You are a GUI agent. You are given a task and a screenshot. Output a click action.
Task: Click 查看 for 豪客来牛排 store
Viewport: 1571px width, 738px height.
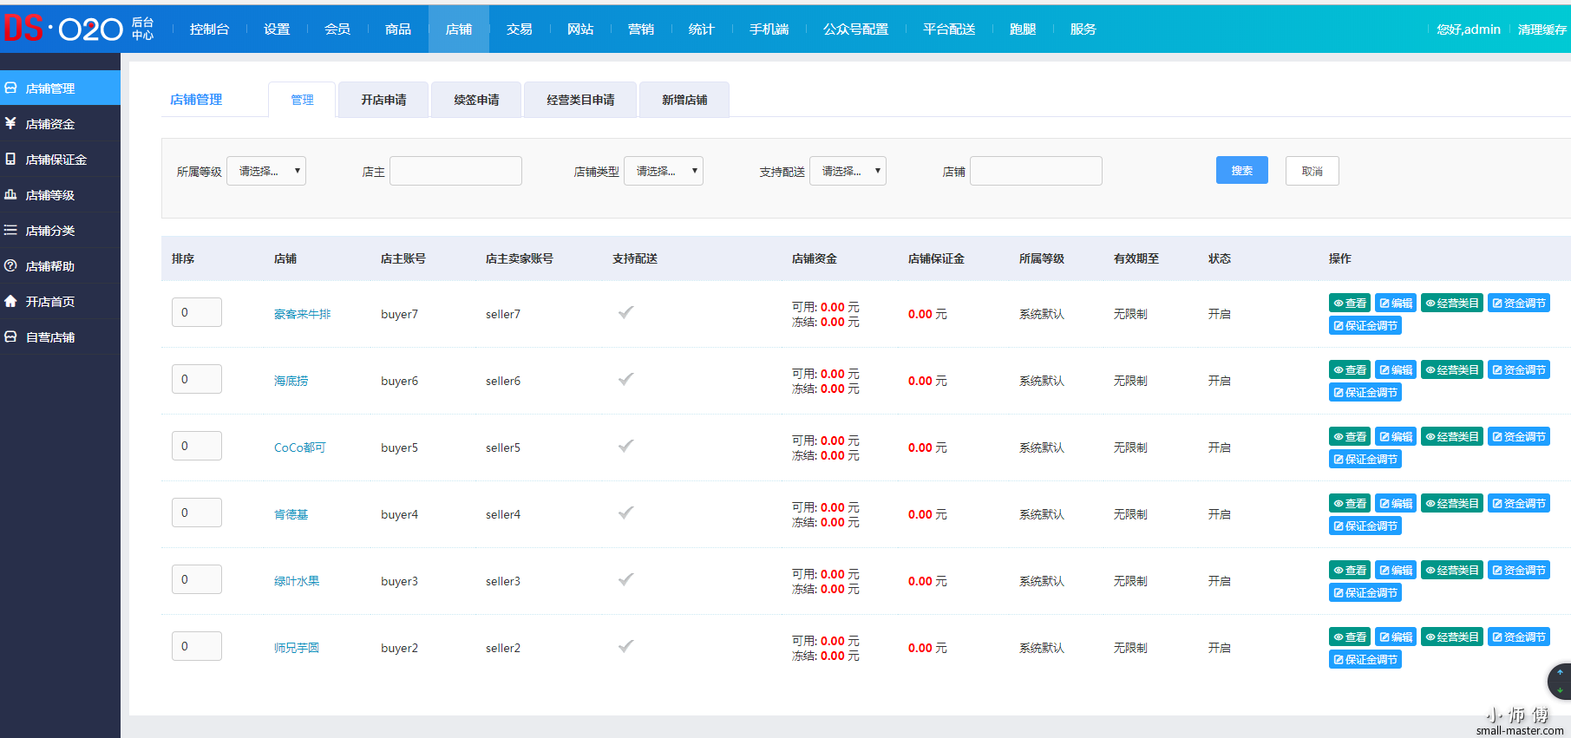[1350, 304]
